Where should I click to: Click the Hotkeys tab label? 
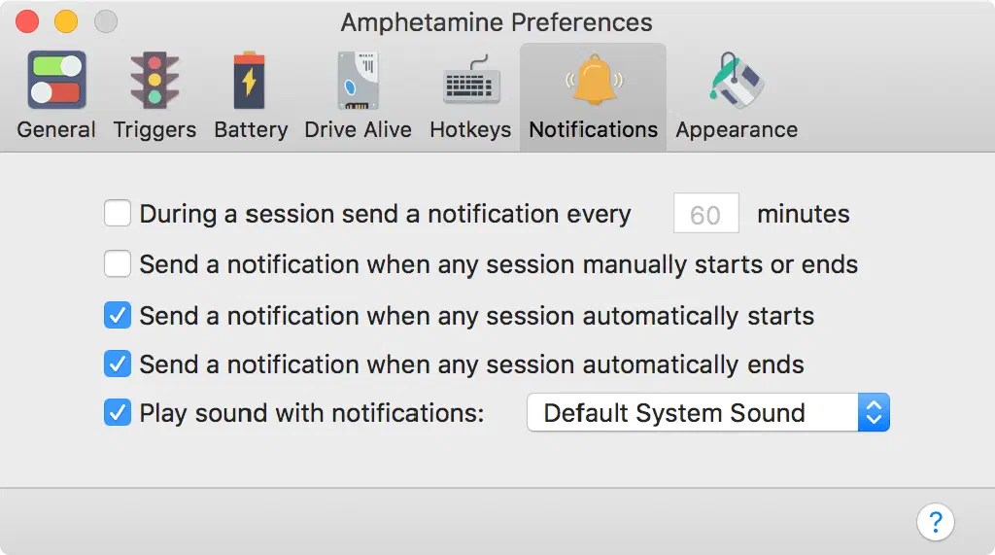[x=470, y=130]
